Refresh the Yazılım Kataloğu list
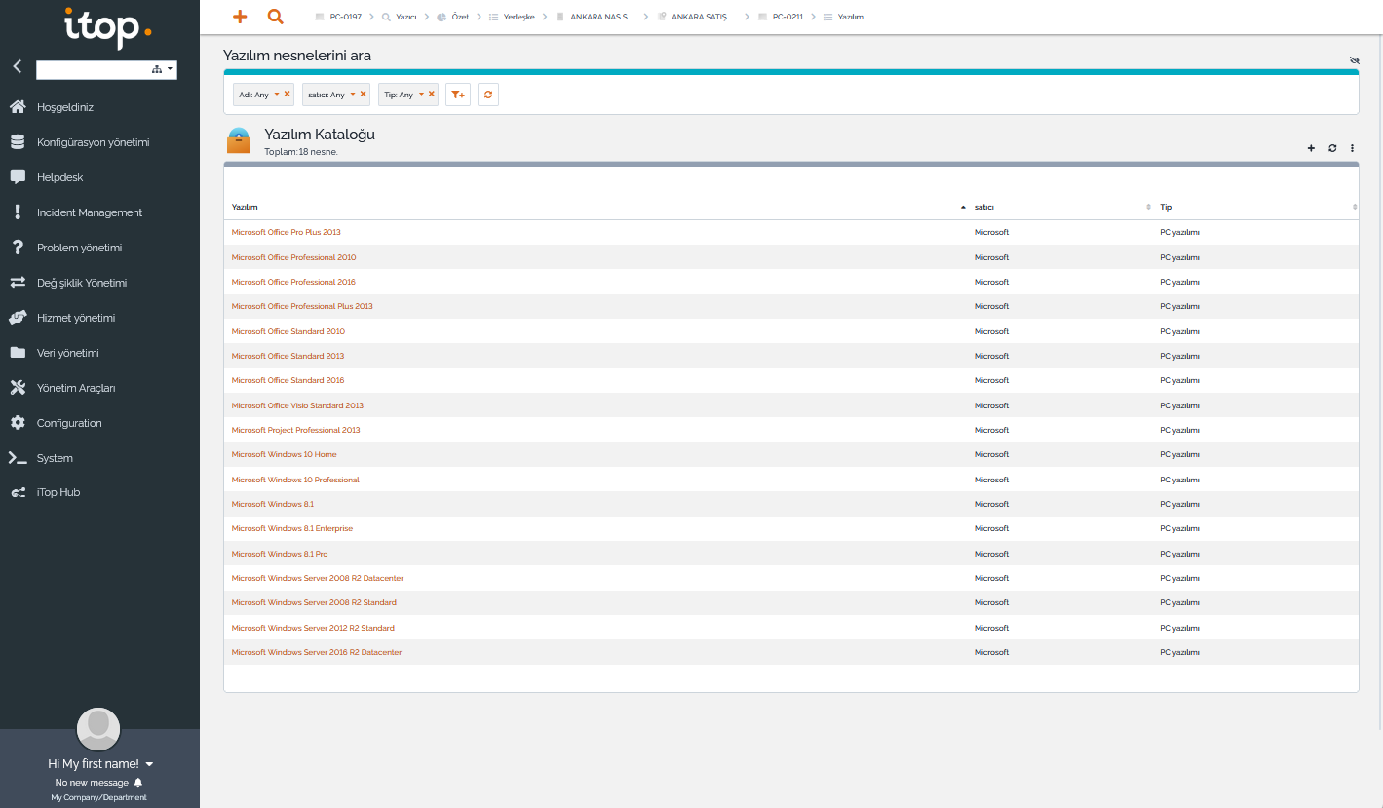 pos(1332,148)
